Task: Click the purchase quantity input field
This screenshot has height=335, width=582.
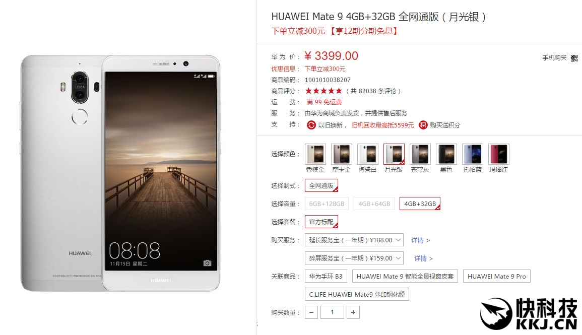Action: 332,312
